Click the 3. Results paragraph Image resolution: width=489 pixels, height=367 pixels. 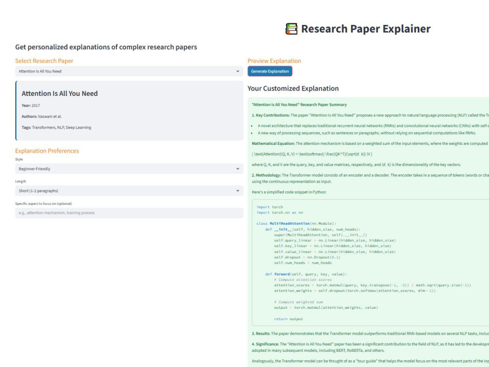coord(370,334)
